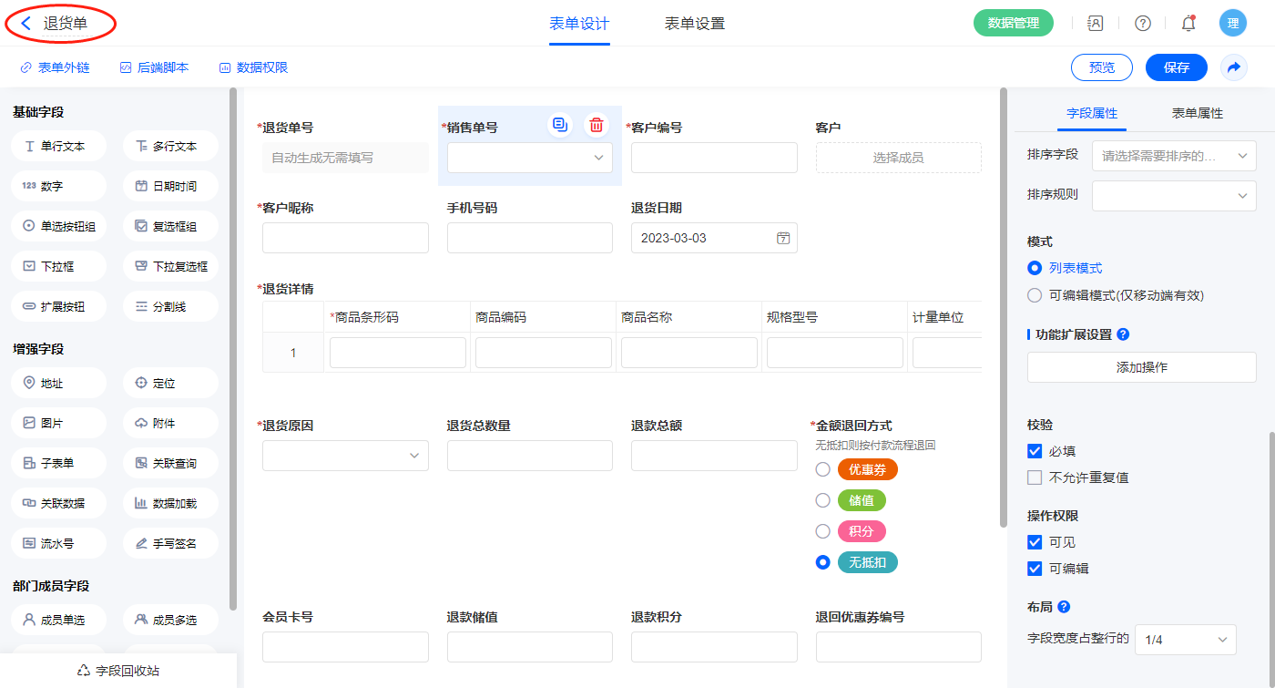Copy the 销售单号 field using duplicate icon
The width and height of the screenshot is (1275, 688).
(559, 125)
